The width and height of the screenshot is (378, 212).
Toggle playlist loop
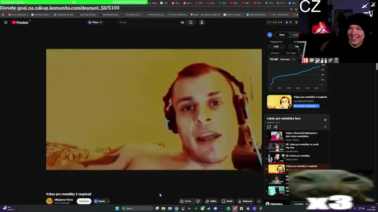(x=269, y=127)
